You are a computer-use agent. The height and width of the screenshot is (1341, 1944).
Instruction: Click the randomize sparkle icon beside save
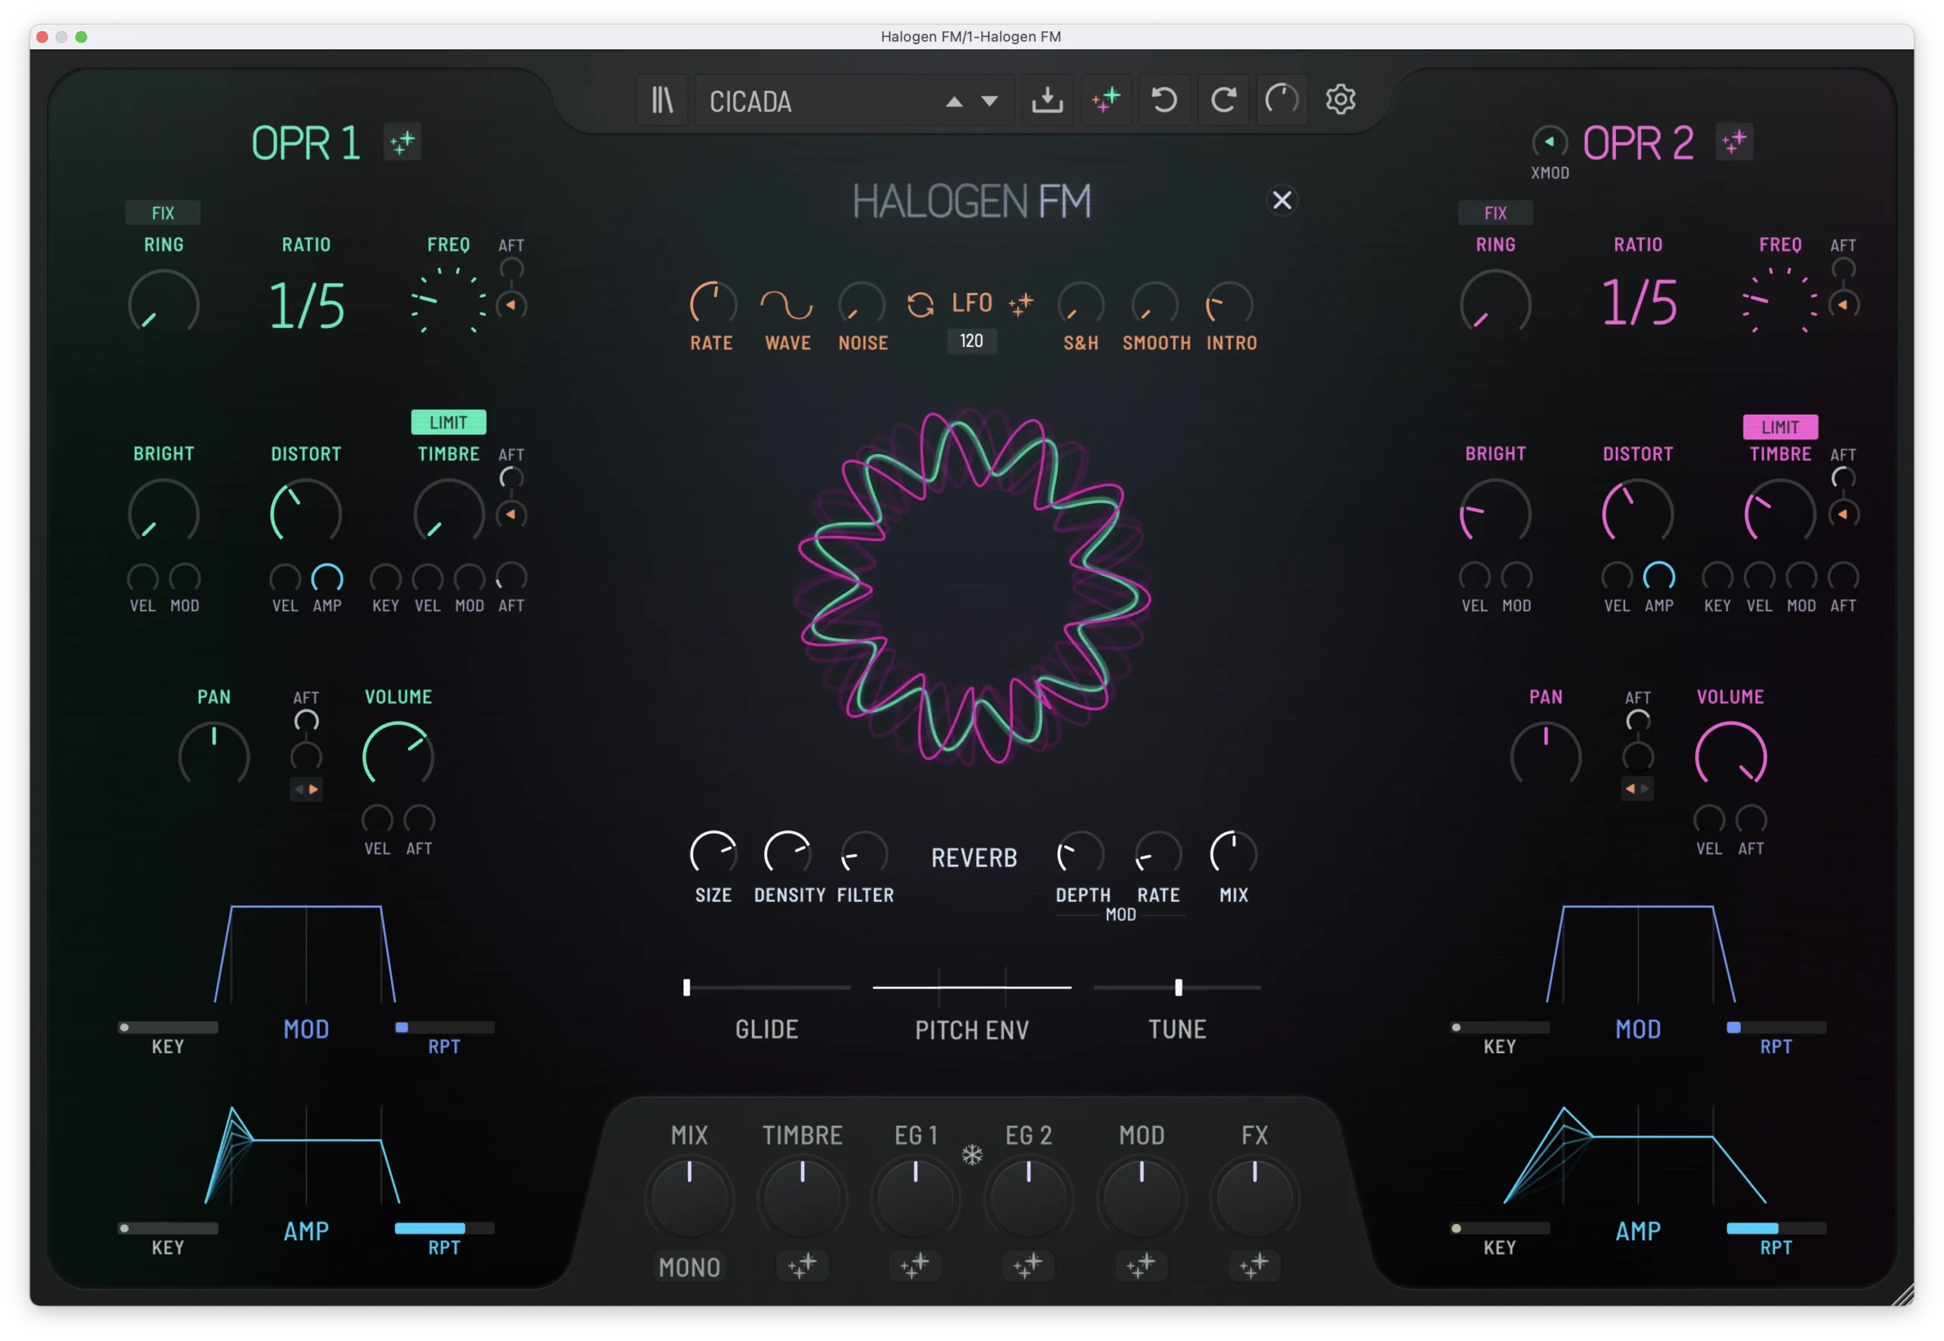[x=1106, y=100]
